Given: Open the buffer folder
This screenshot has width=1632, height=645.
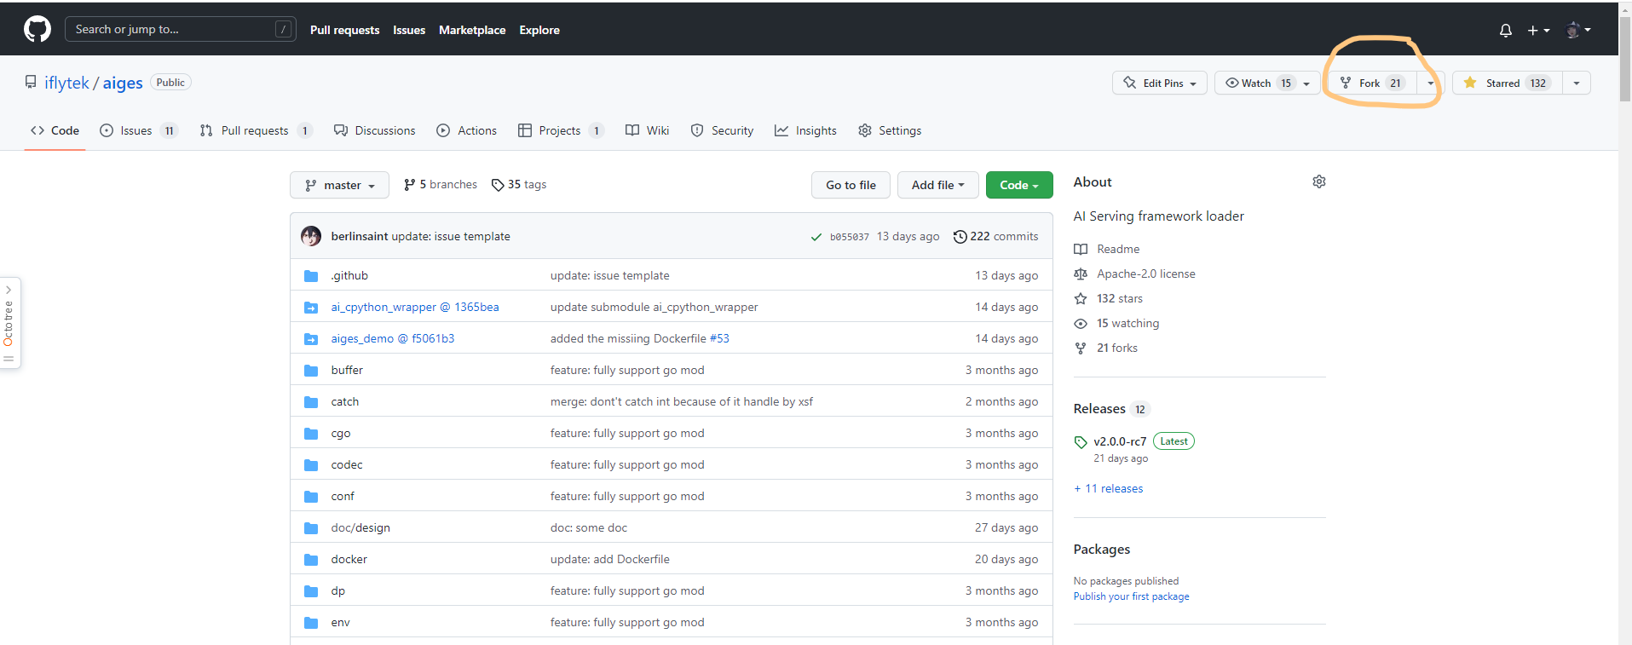Looking at the screenshot, I should pyautogui.click(x=347, y=370).
